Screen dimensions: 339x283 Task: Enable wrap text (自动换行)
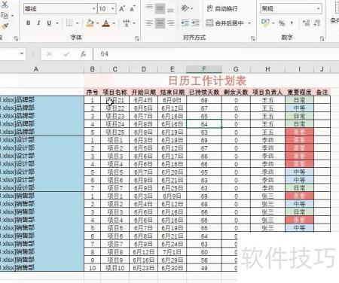[222, 9]
